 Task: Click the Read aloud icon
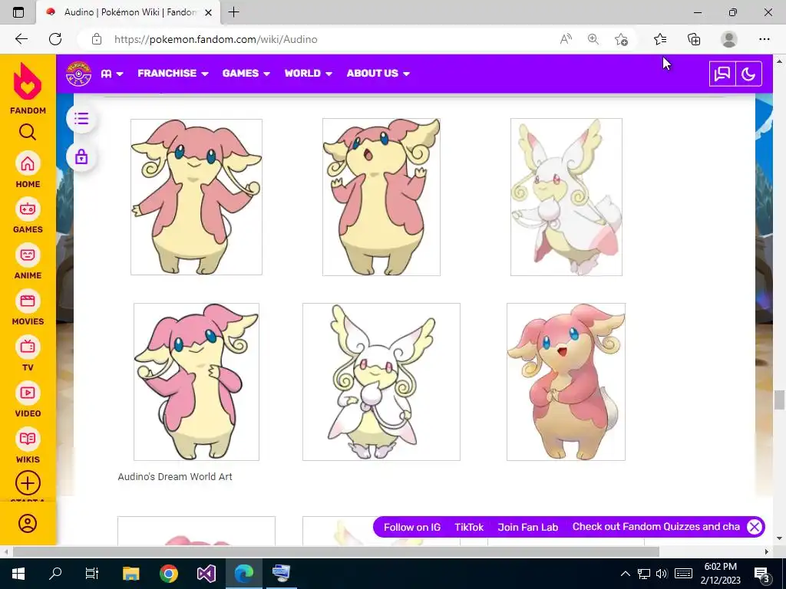click(566, 39)
